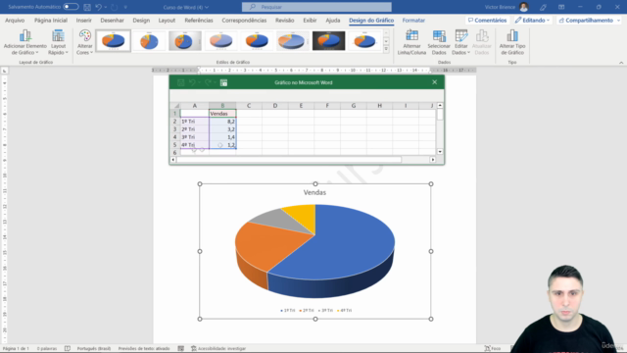Viewport: 627px width, 353px height.
Task: Select the fourth chart style thumbnail
Action: 220,41
